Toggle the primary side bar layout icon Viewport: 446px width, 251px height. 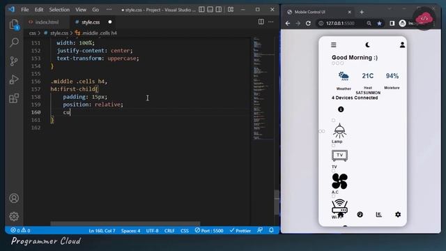201,10
